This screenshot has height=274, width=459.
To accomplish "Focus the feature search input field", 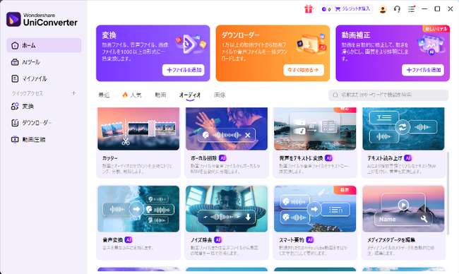I will (388, 95).
